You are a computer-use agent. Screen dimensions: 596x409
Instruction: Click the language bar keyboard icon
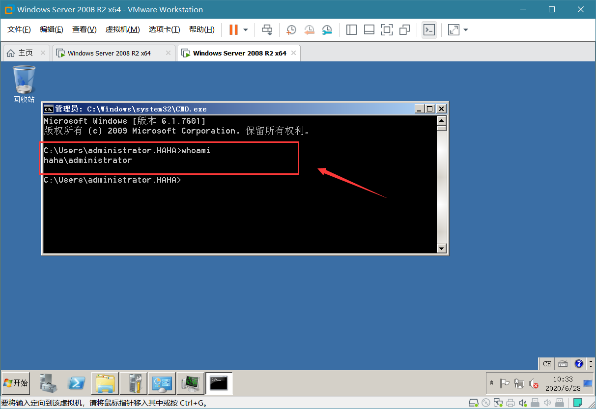563,364
